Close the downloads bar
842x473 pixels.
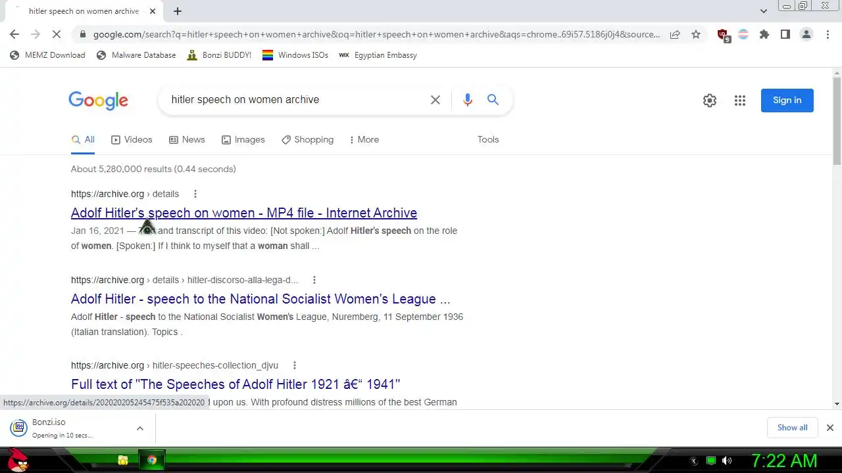pos(830,428)
